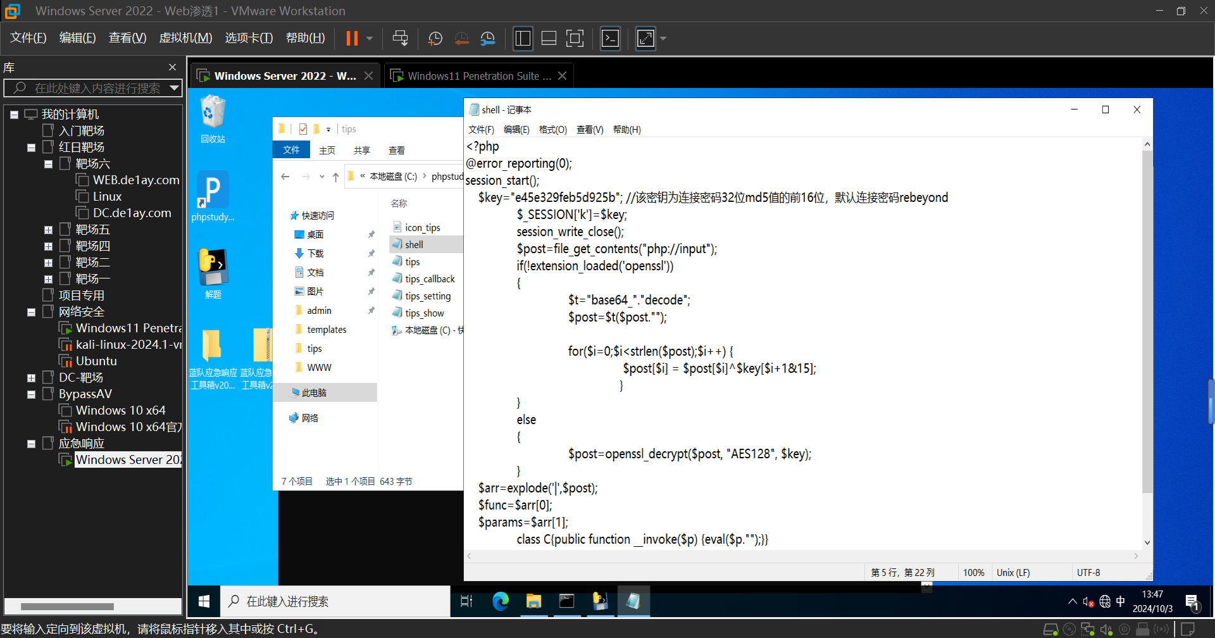Select the 解题 desktop icon
The image size is (1215, 638).
(x=213, y=273)
